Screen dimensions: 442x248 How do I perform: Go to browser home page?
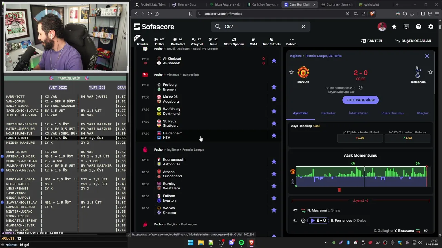click(x=157, y=14)
